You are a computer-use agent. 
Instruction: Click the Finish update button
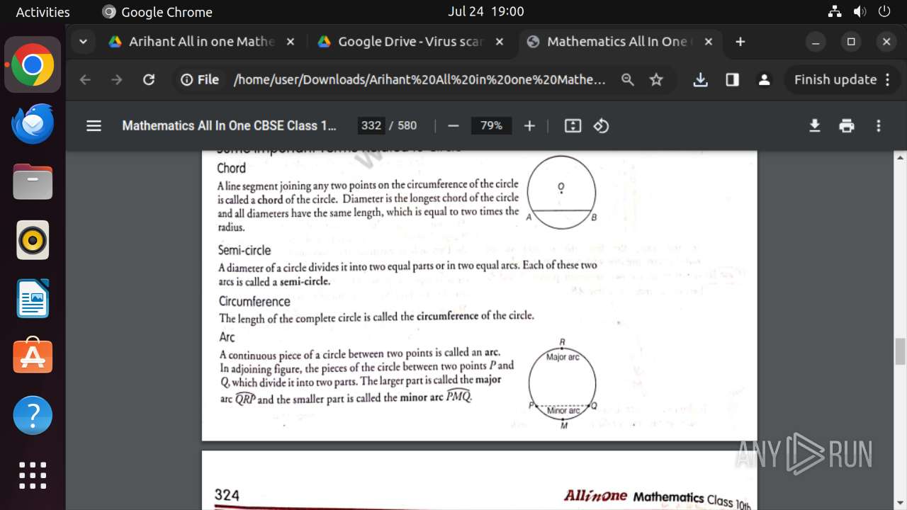click(843, 80)
